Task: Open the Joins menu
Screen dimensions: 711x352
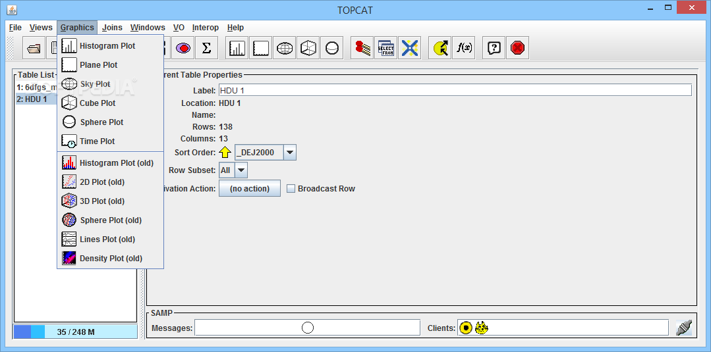Action: click(112, 28)
